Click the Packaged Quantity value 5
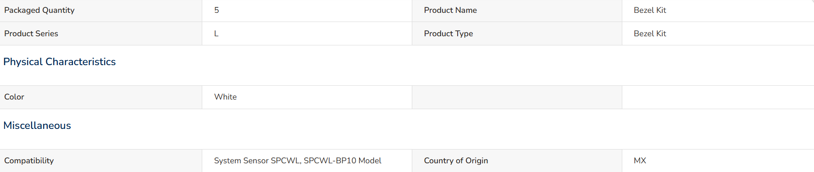 216,10
